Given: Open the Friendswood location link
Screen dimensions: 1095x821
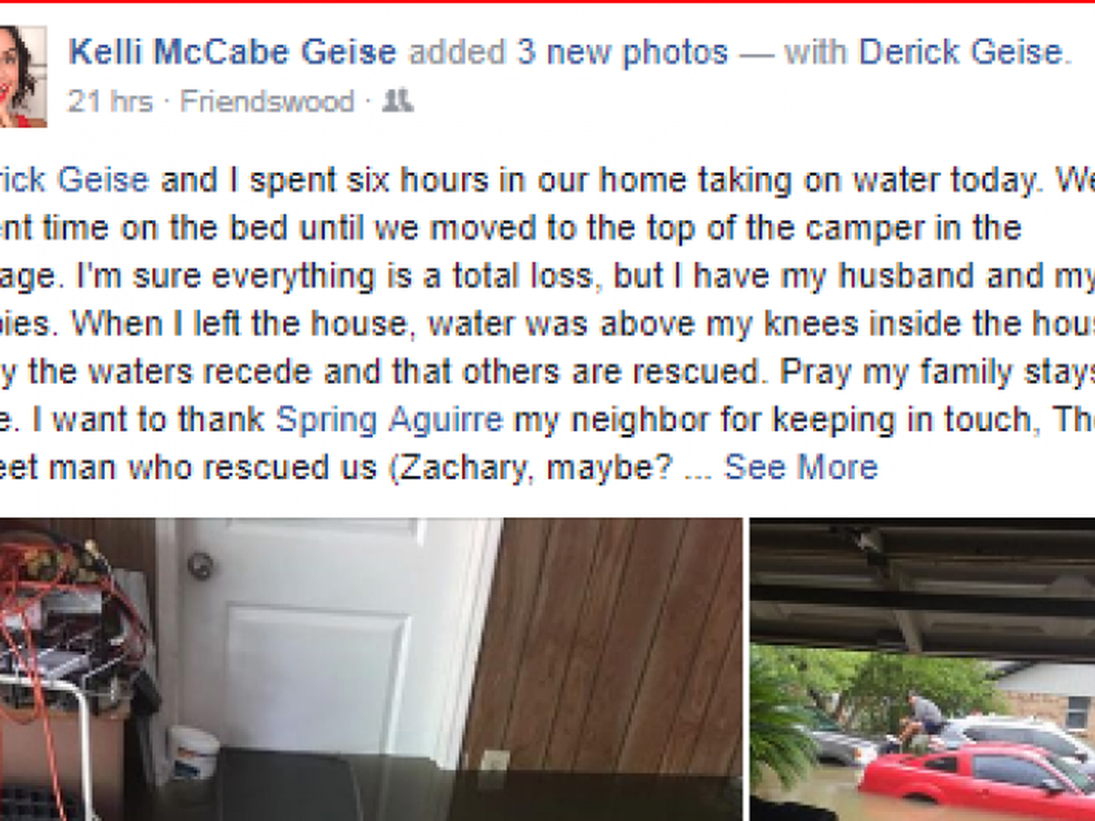Looking at the screenshot, I should click(266, 100).
